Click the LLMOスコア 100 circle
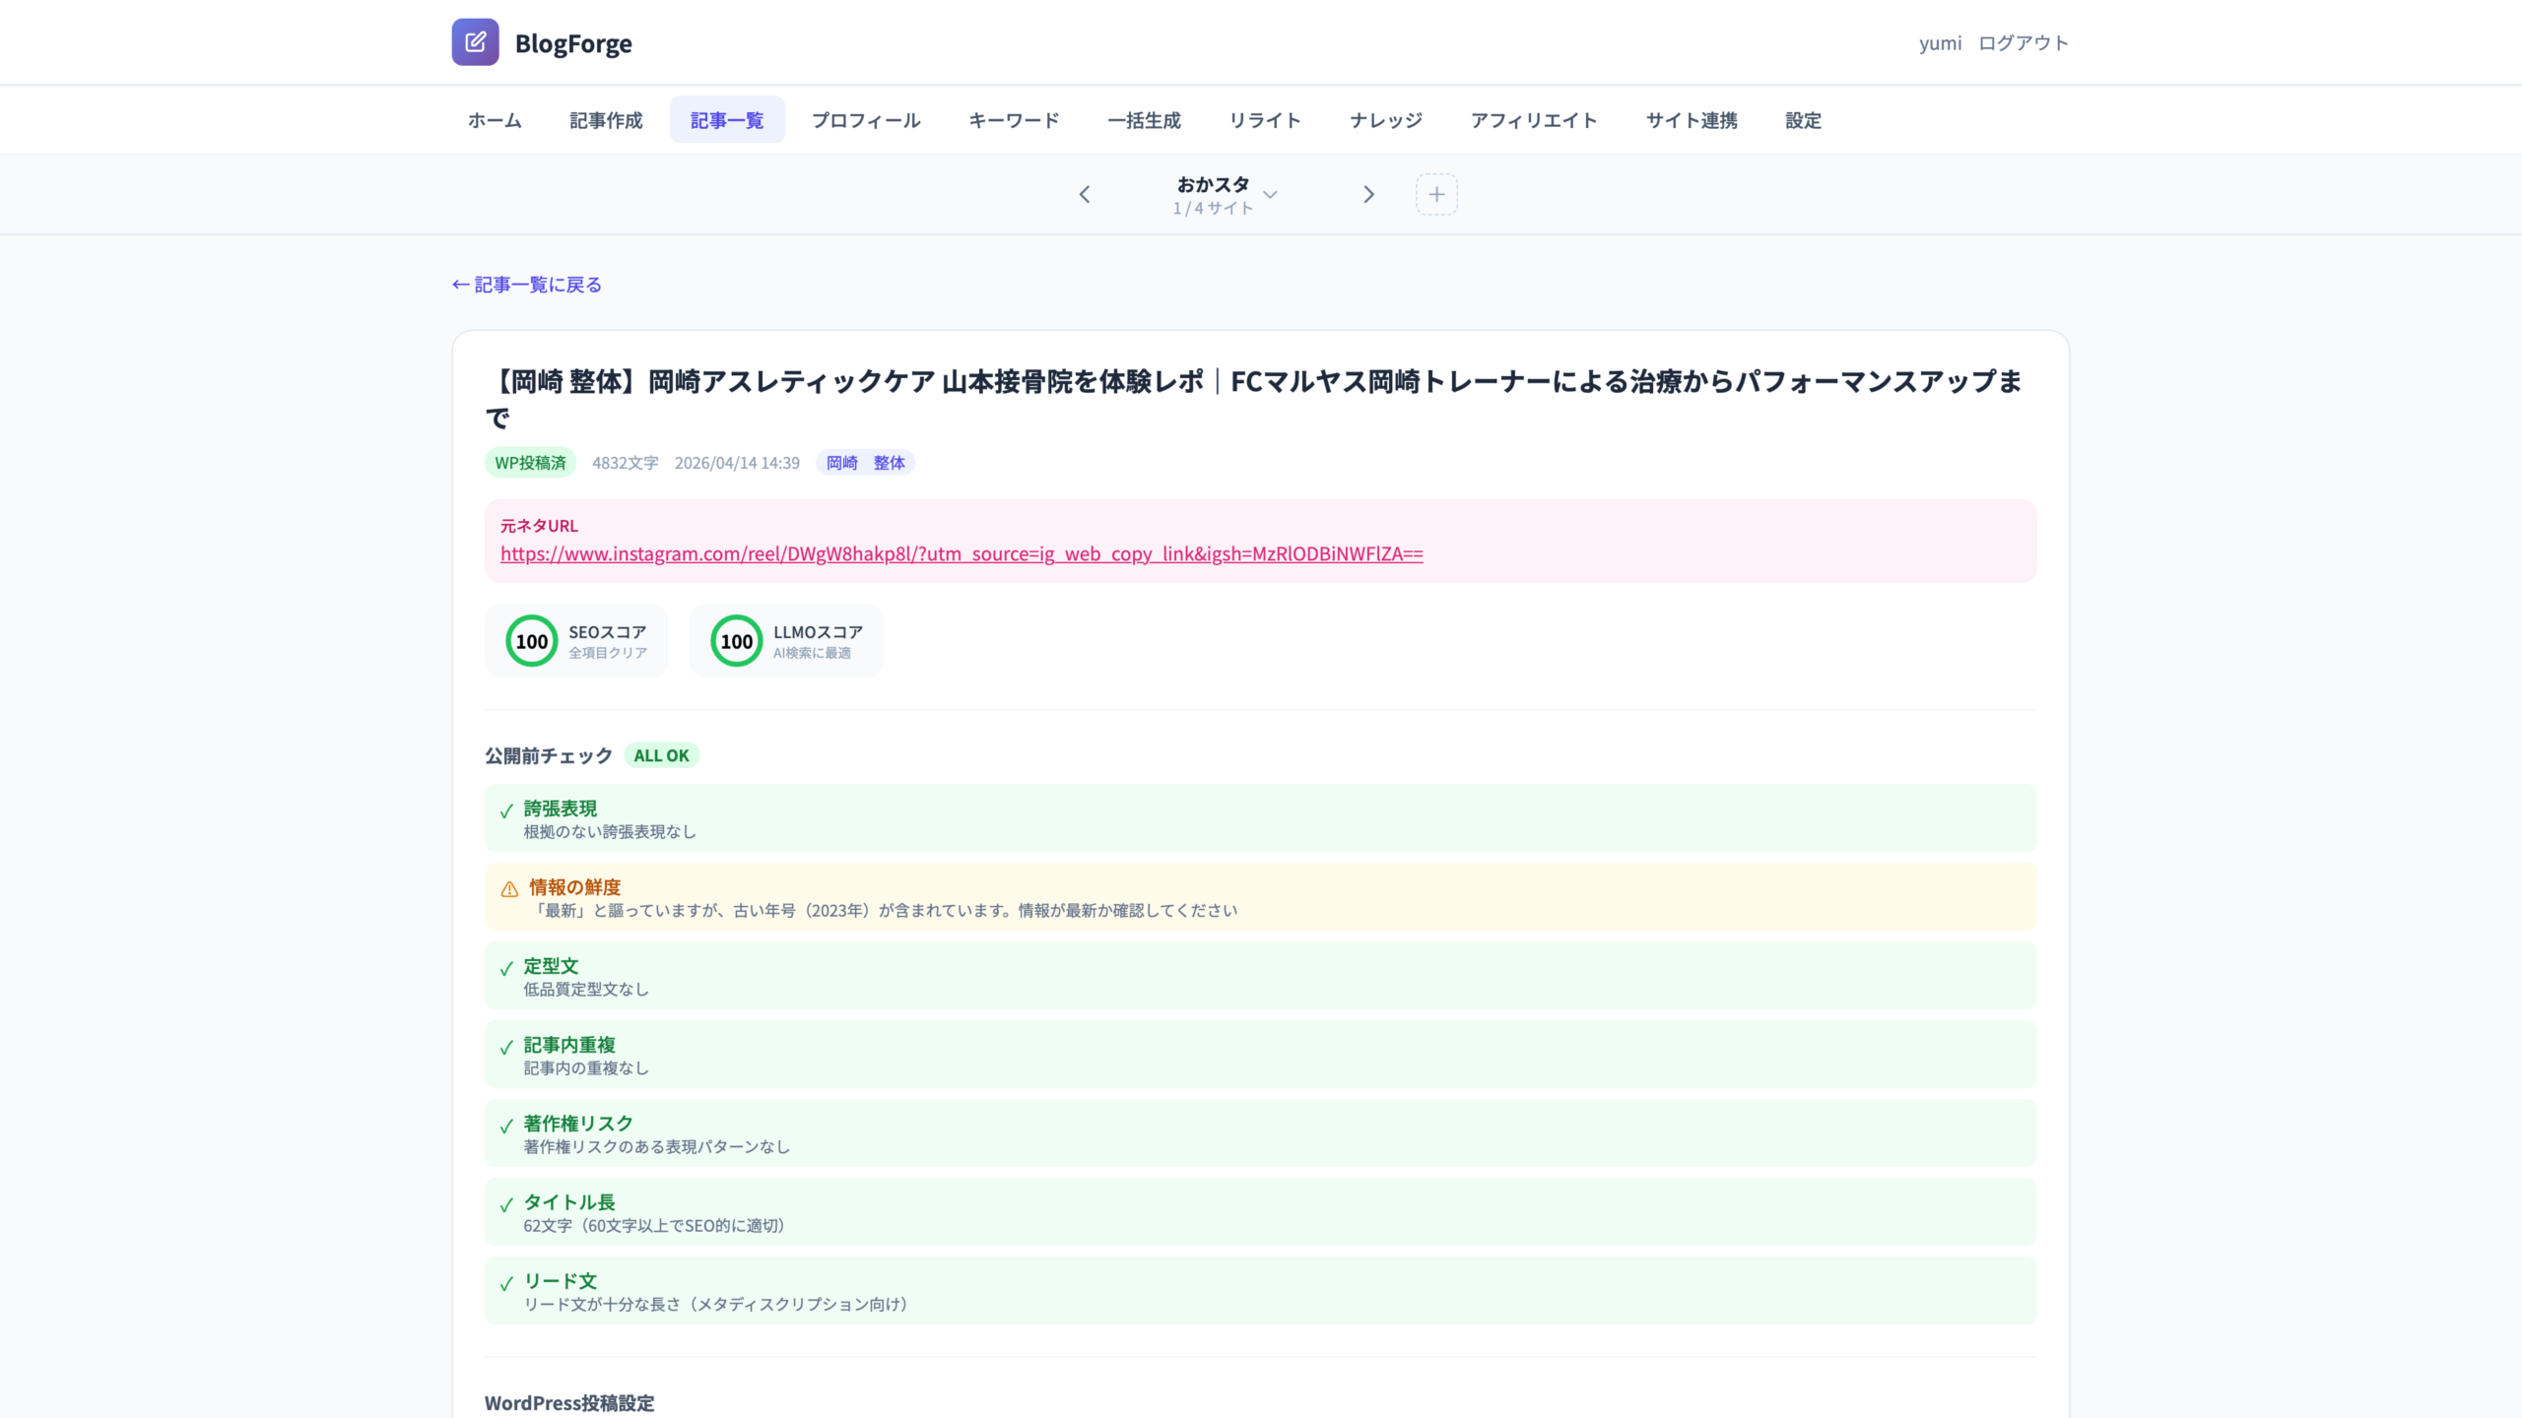Screen dimensions: 2522x1418 click(737, 640)
